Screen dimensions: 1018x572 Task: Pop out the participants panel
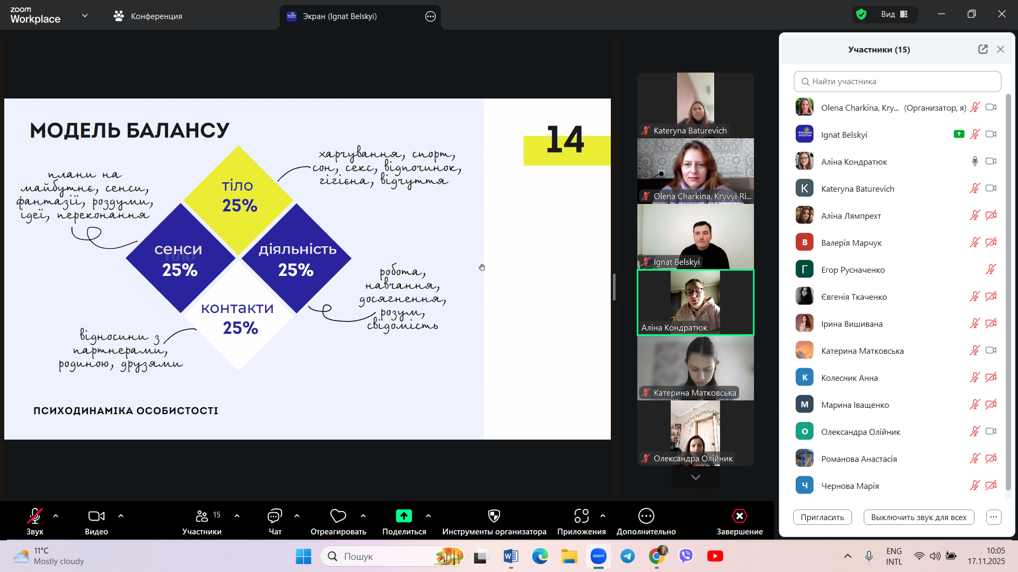pyautogui.click(x=982, y=49)
